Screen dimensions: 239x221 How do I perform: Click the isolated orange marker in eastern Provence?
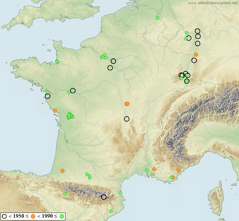pyautogui.click(x=179, y=171)
